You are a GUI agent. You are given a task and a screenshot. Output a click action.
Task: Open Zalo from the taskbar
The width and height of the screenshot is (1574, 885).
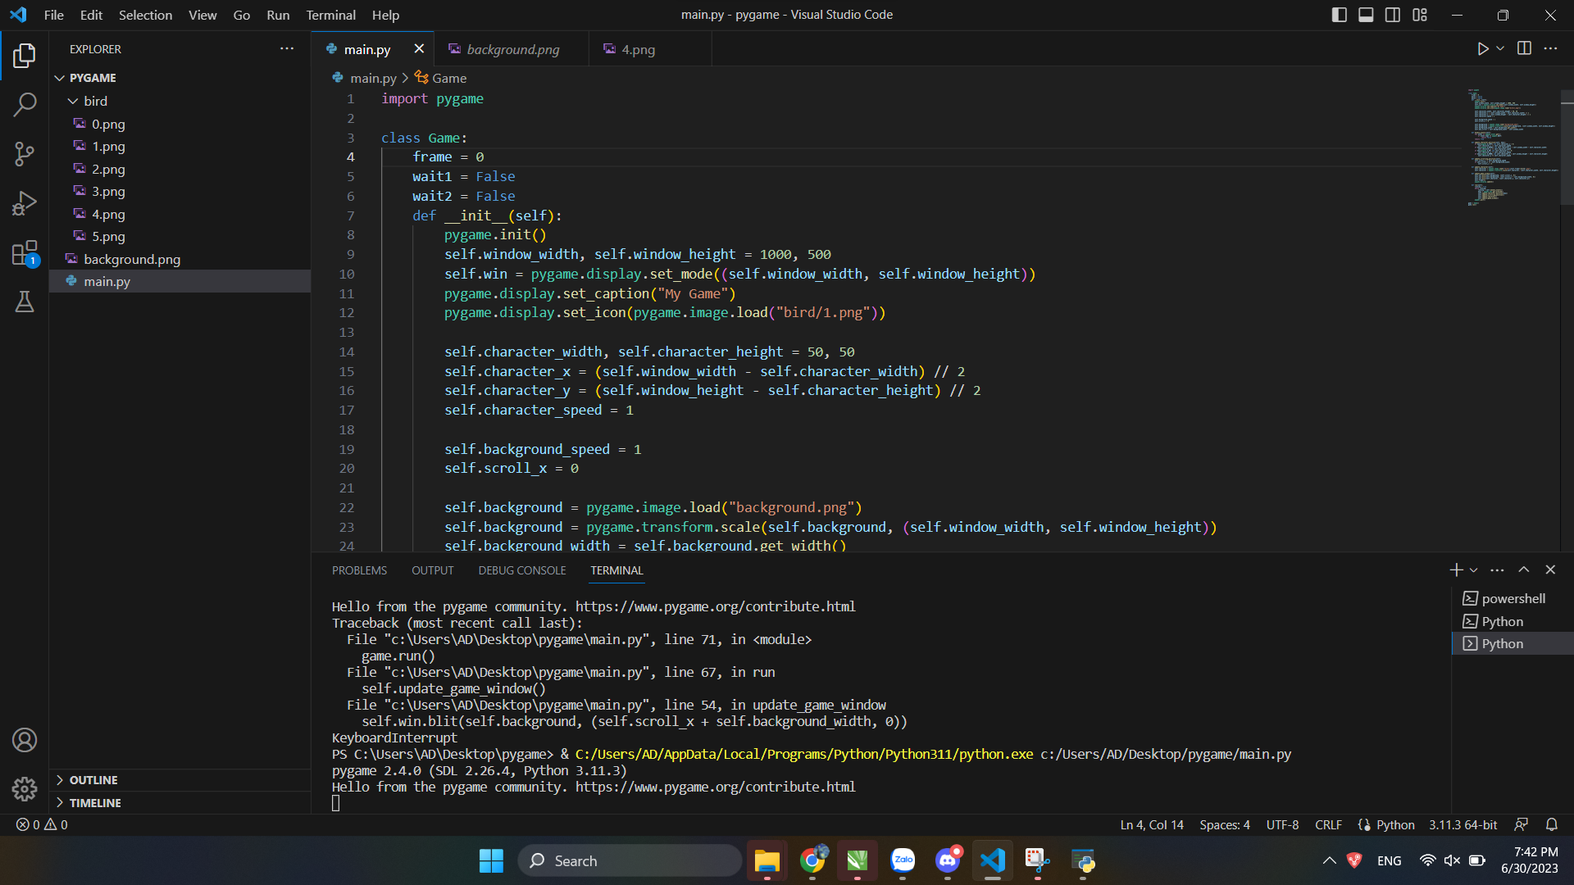(903, 860)
